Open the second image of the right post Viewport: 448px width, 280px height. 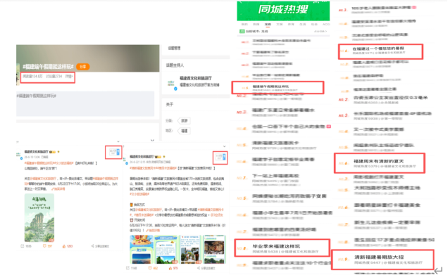click(x=166, y=250)
